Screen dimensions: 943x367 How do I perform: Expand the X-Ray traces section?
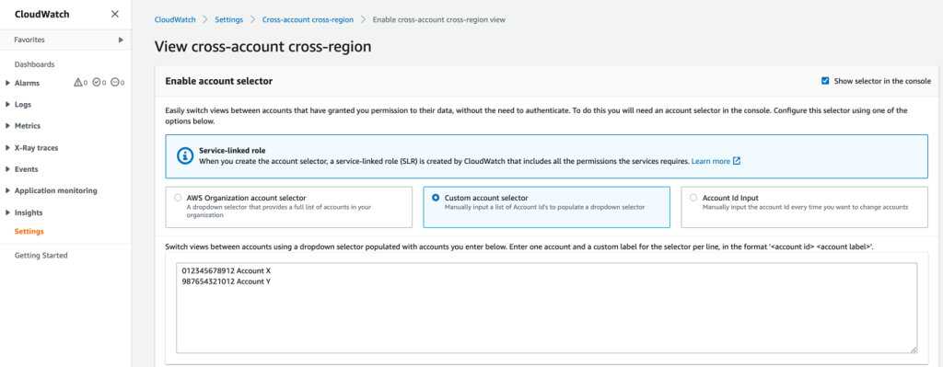coord(7,148)
